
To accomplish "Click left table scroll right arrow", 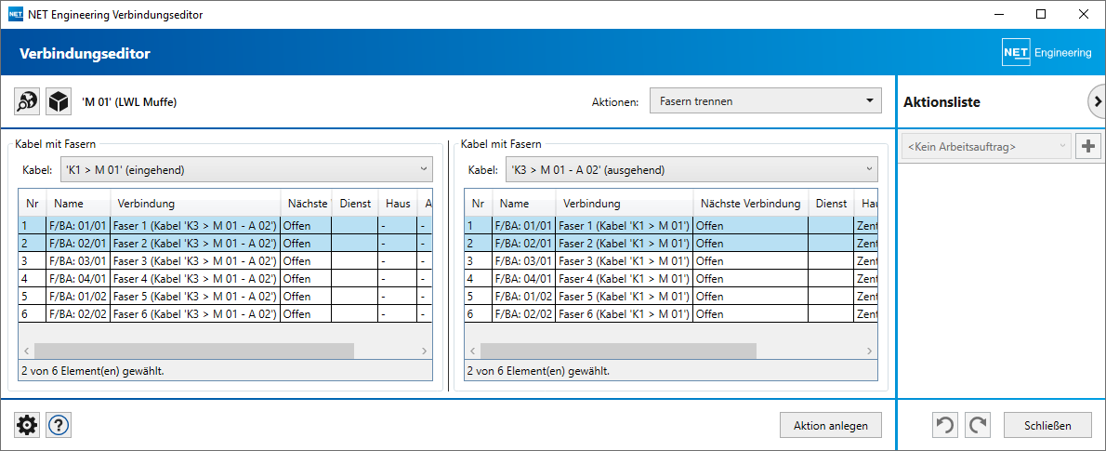I will (x=424, y=351).
